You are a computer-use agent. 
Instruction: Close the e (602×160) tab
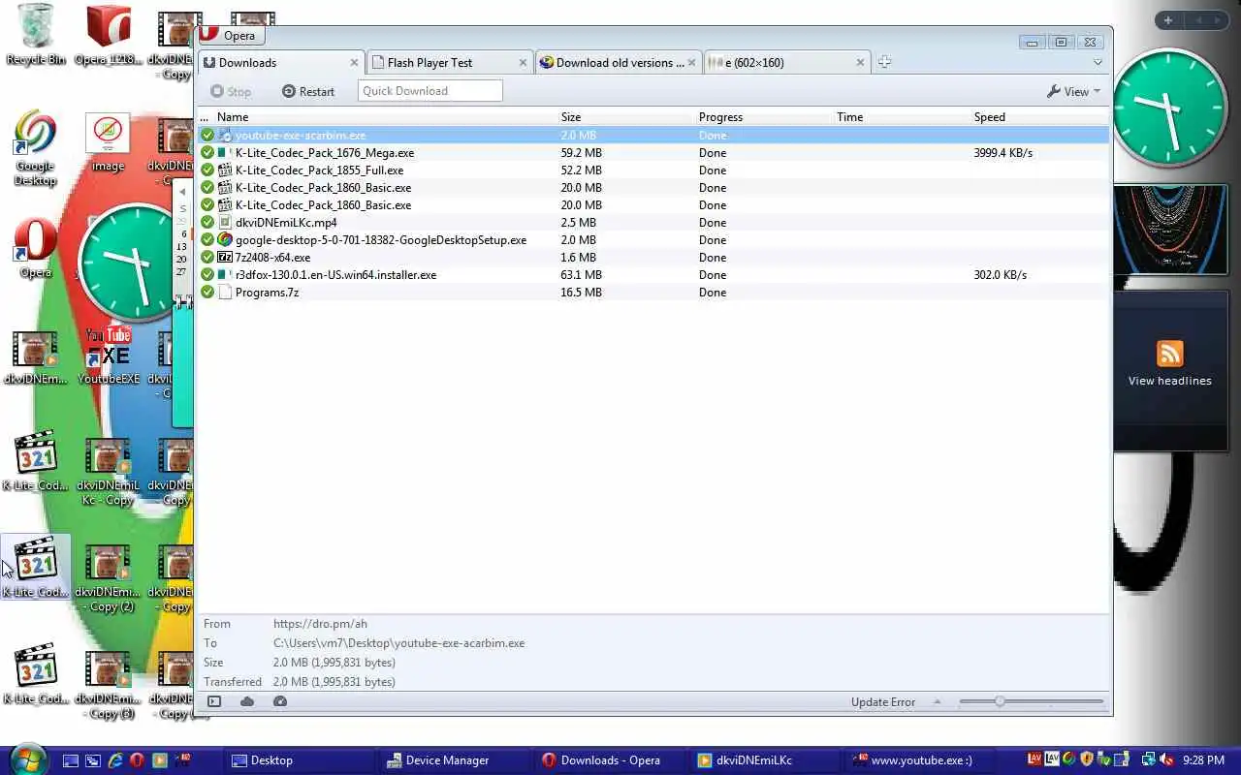[x=860, y=63]
